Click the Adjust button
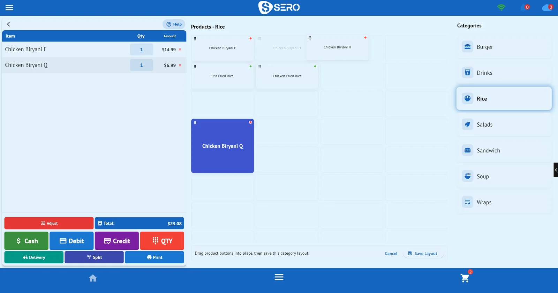 coord(49,223)
